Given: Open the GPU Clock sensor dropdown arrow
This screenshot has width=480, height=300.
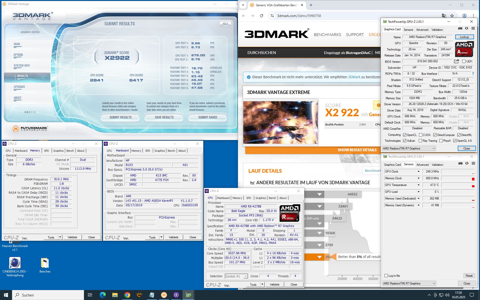Looking at the screenshot, I should tap(418, 171).
